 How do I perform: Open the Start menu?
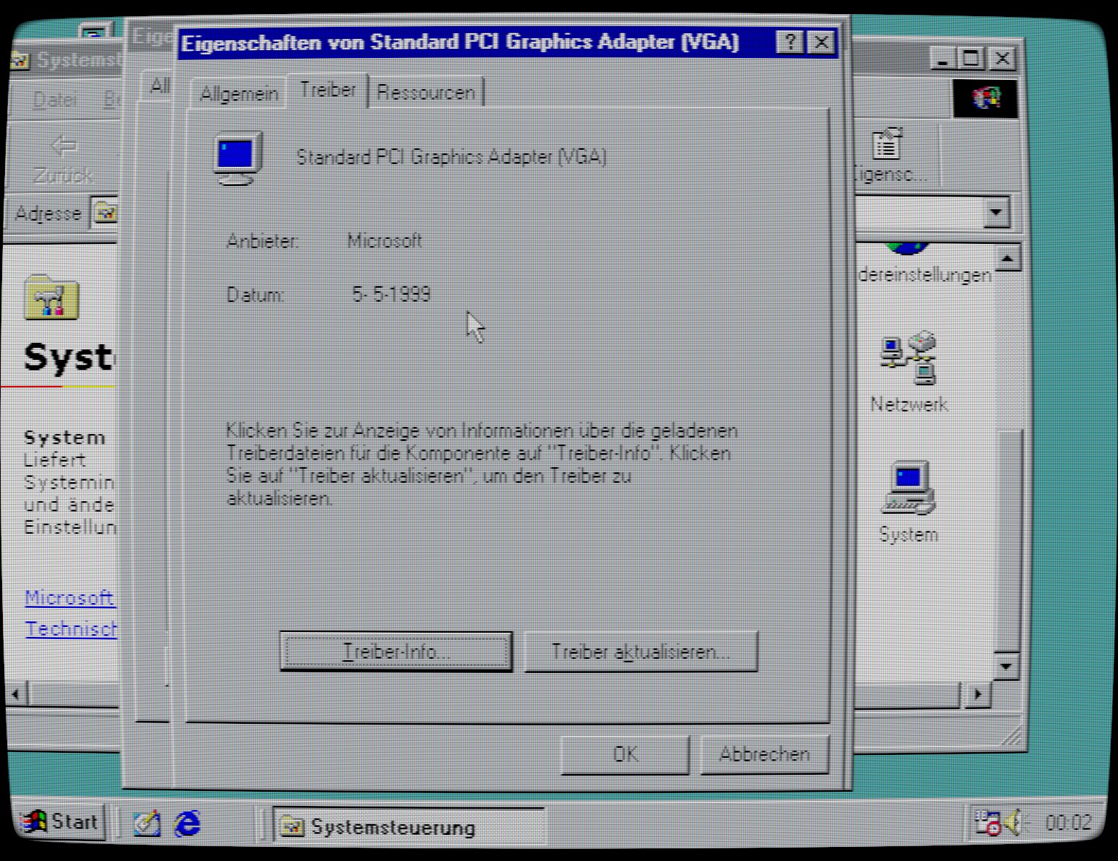coord(60,822)
